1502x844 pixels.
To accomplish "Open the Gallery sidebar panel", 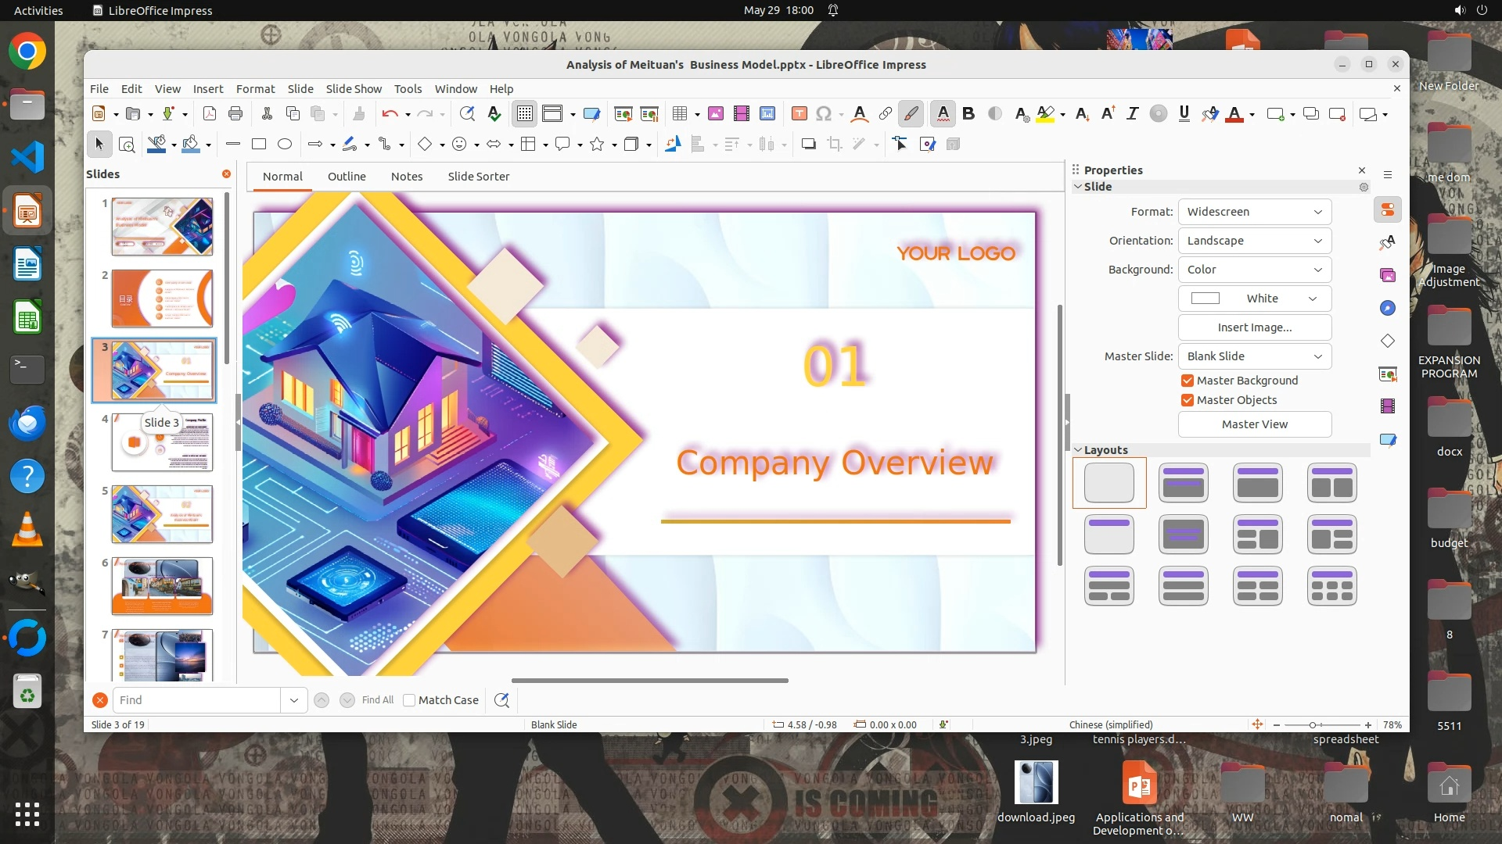I will tap(1388, 275).
